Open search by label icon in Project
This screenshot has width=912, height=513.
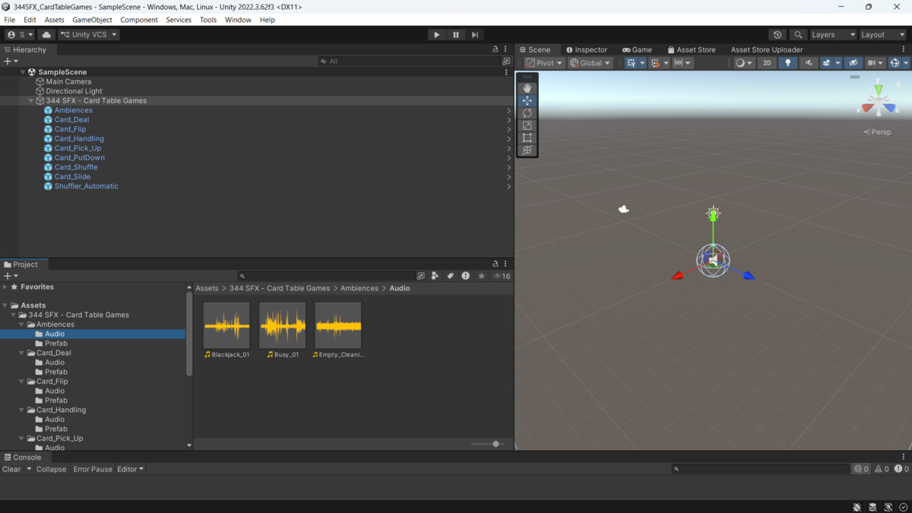(450, 276)
